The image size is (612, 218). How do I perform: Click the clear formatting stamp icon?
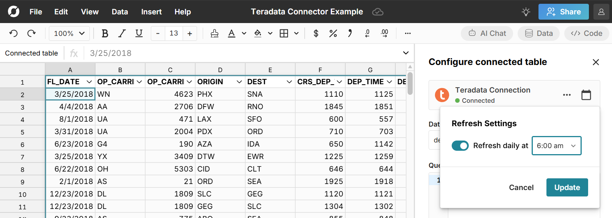(214, 33)
